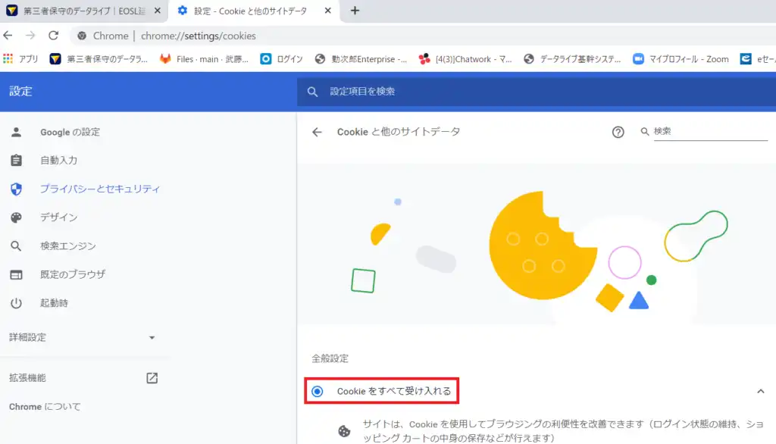Image resolution: width=776 pixels, height=444 pixels.
Task: Close the 設定 Cookie settings tab
Action: coord(327,11)
